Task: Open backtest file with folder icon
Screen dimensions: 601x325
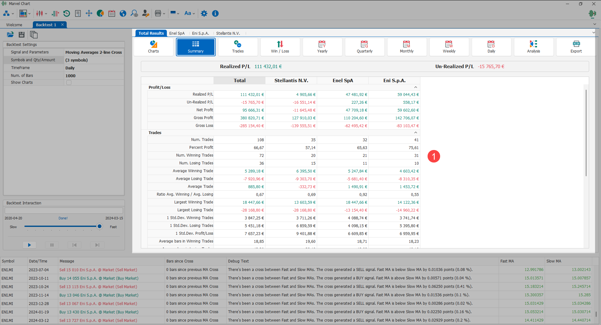Action: (x=10, y=34)
